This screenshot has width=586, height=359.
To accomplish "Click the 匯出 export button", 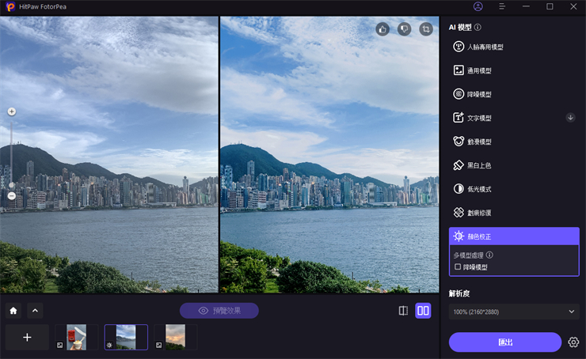I will pos(505,342).
